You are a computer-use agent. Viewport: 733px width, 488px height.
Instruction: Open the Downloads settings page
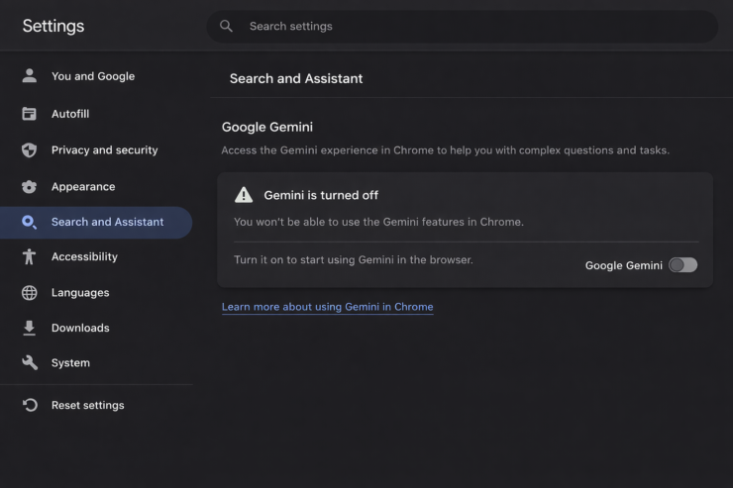tap(80, 328)
